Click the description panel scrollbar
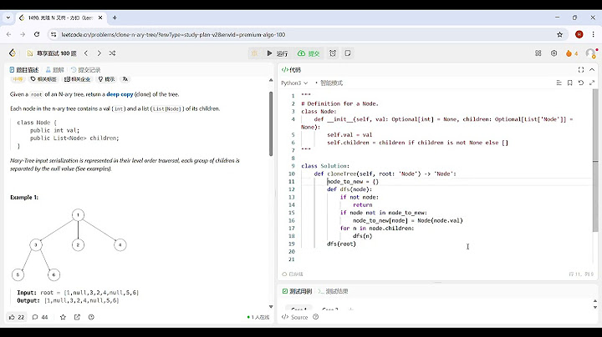Viewport: 602px width, 337px height. [271, 123]
